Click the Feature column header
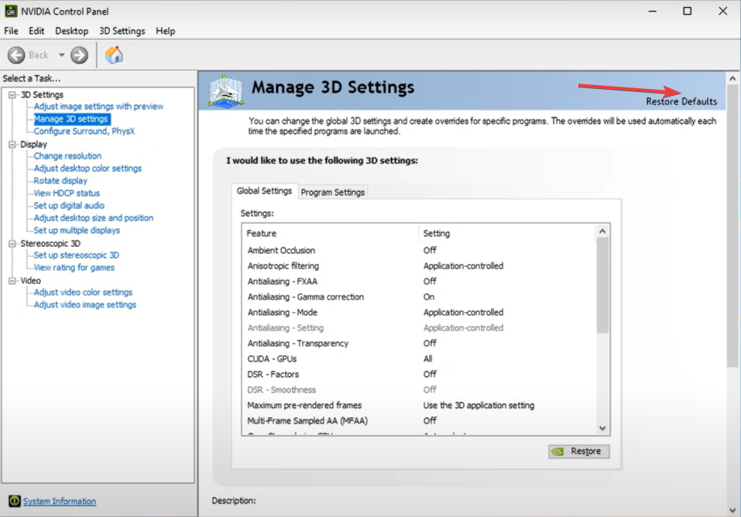 (x=331, y=234)
